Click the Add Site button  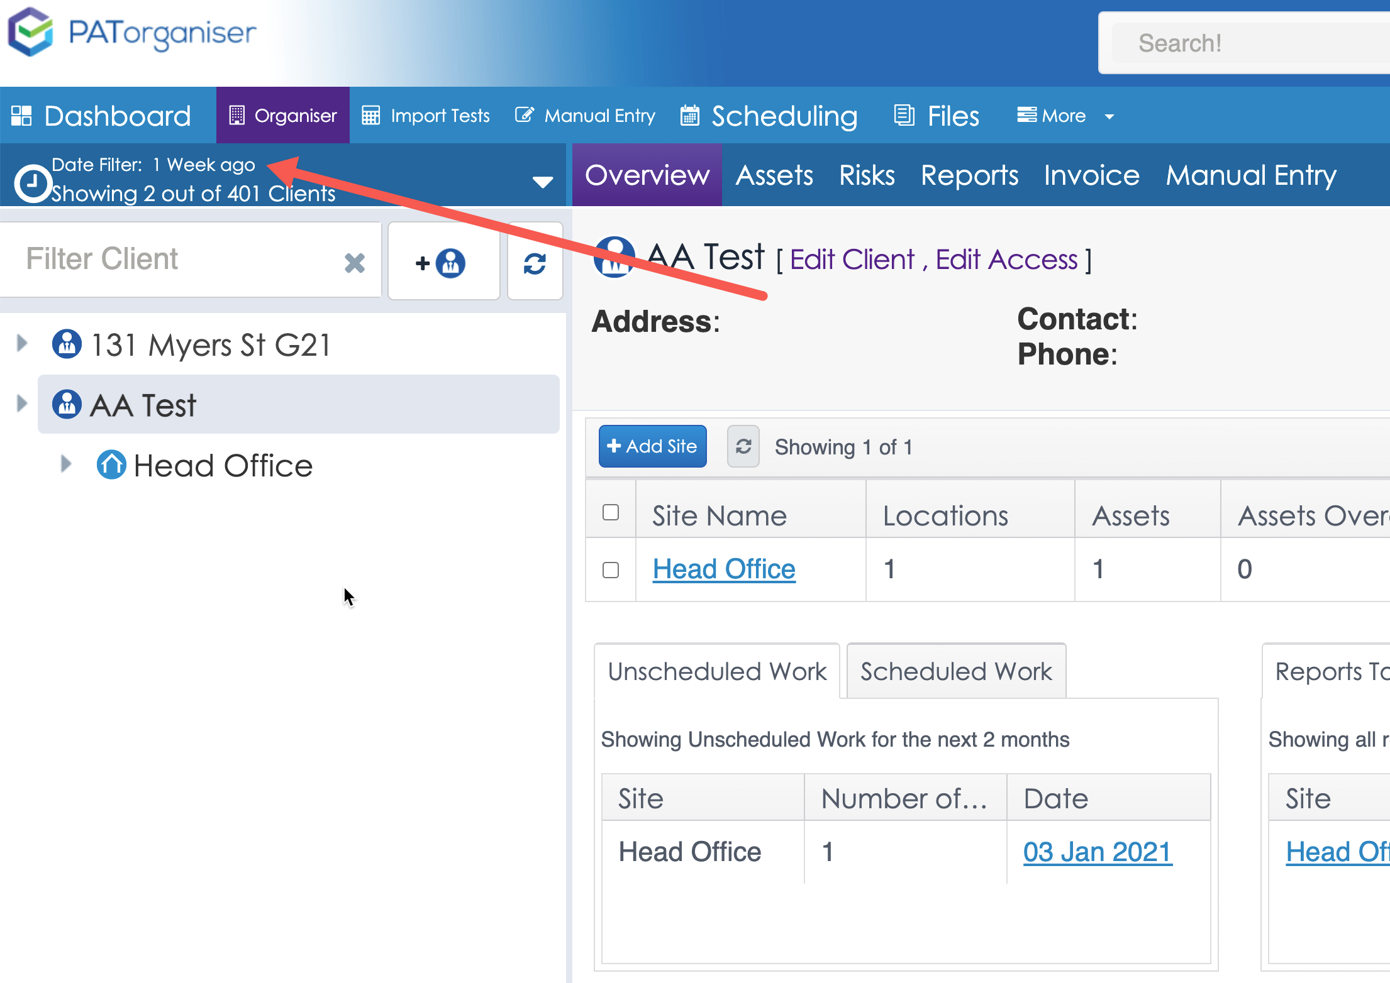click(x=652, y=446)
